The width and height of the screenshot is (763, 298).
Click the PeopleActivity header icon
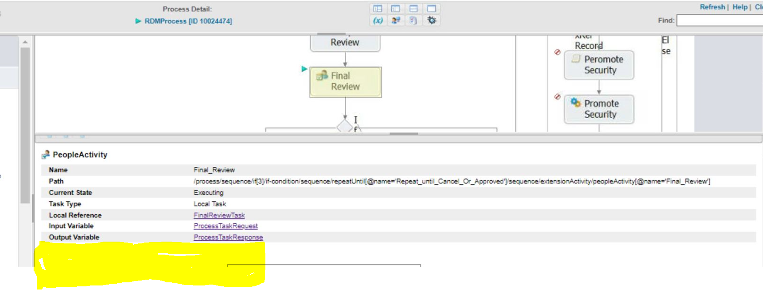coord(45,155)
